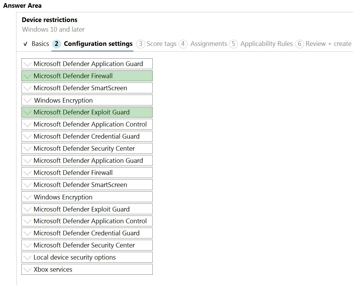Go back to the Basics tab
The height and width of the screenshot is (289, 354).
point(36,44)
